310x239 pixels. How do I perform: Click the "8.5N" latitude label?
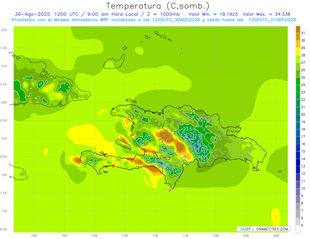click(x=4, y=157)
